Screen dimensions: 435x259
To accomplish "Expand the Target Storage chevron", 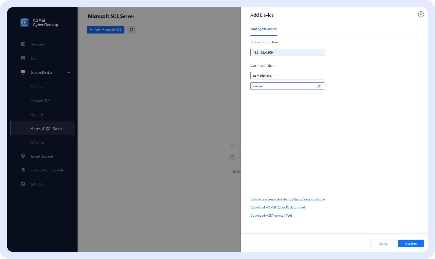I will [69, 156].
